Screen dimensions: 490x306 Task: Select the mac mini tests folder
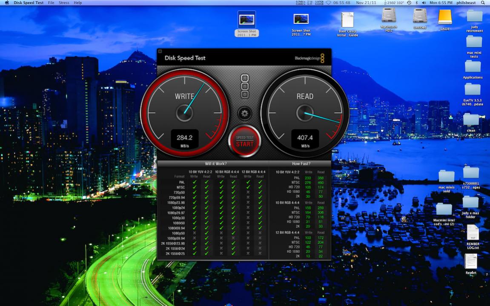click(474, 46)
